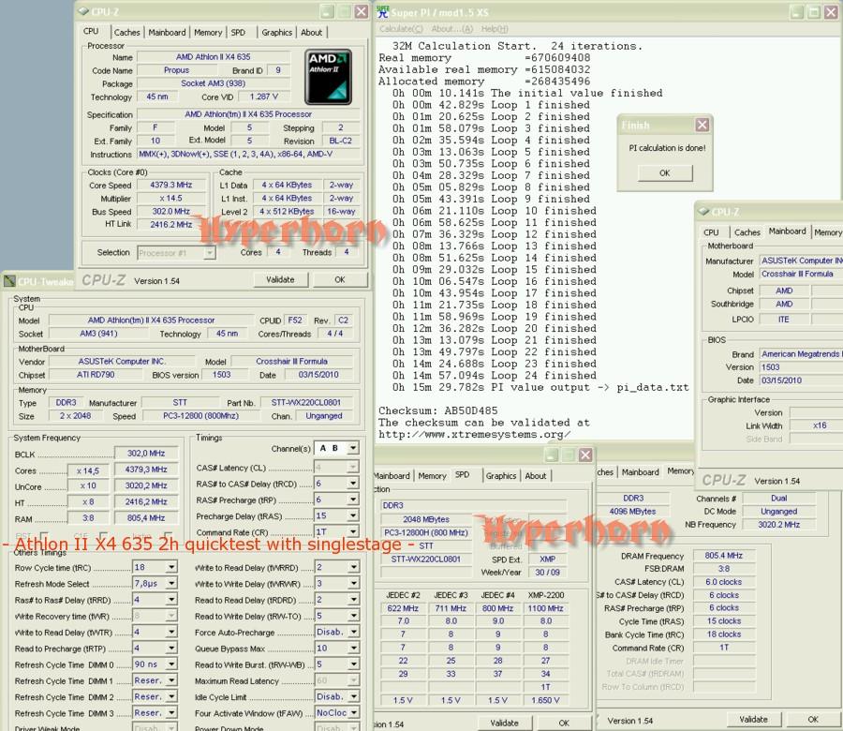Open Write to Write Delay (tWRWR) dropdown
843x731 pixels.
click(353, 583)
